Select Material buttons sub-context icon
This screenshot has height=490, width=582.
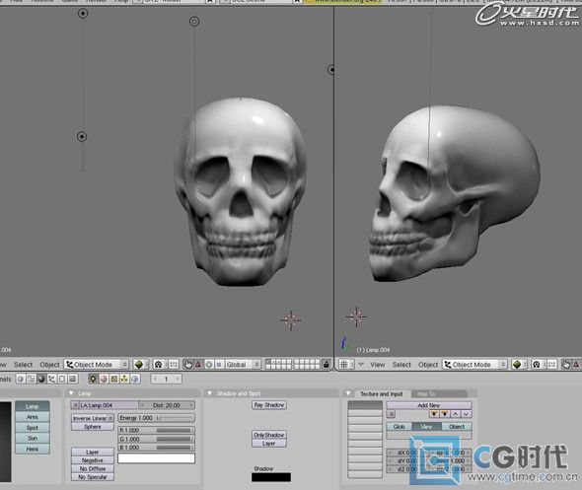[x=104, y=380]
